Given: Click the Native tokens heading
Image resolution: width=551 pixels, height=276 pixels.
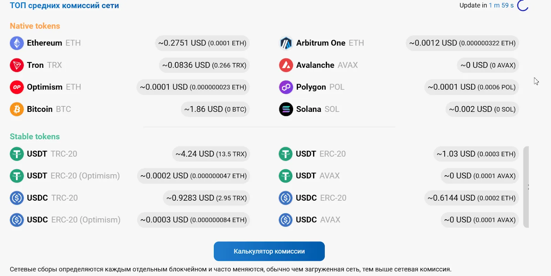Looking at the screenshot, I should [x=35, y=26].
